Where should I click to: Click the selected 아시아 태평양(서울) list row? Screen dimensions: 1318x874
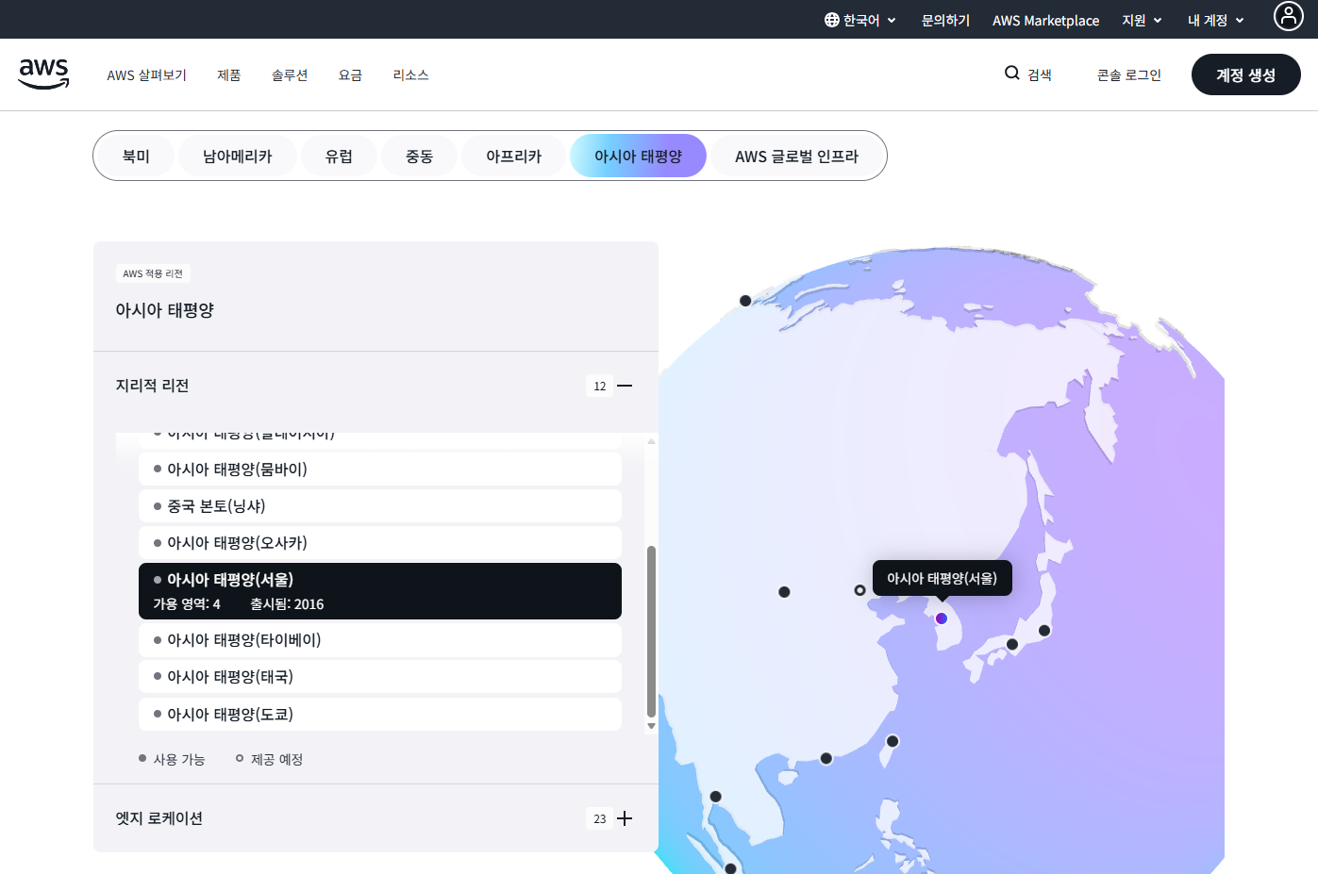point(380,591)
